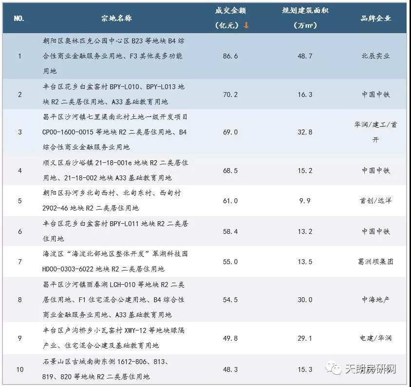This screenshot has width=411, height=387.
Task: Click area value 29.1
Action: tap(305, 338)
